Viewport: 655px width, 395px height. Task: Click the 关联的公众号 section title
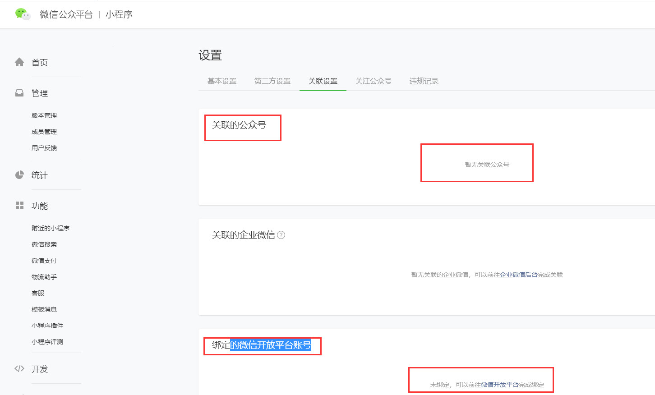239,125
